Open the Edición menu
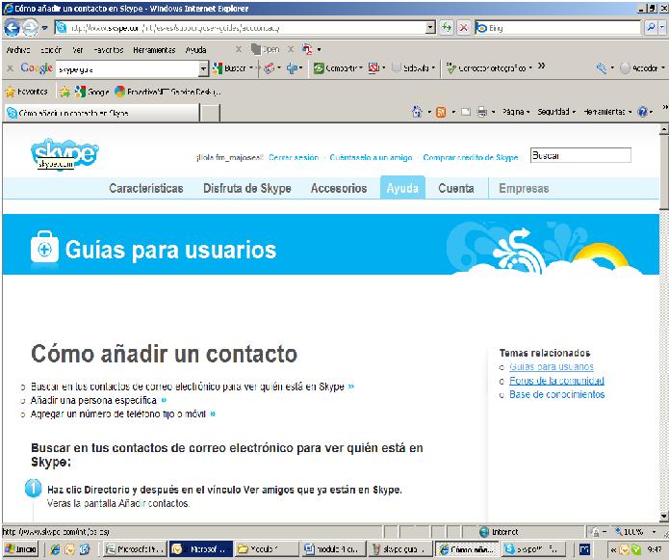 (51, 50)
